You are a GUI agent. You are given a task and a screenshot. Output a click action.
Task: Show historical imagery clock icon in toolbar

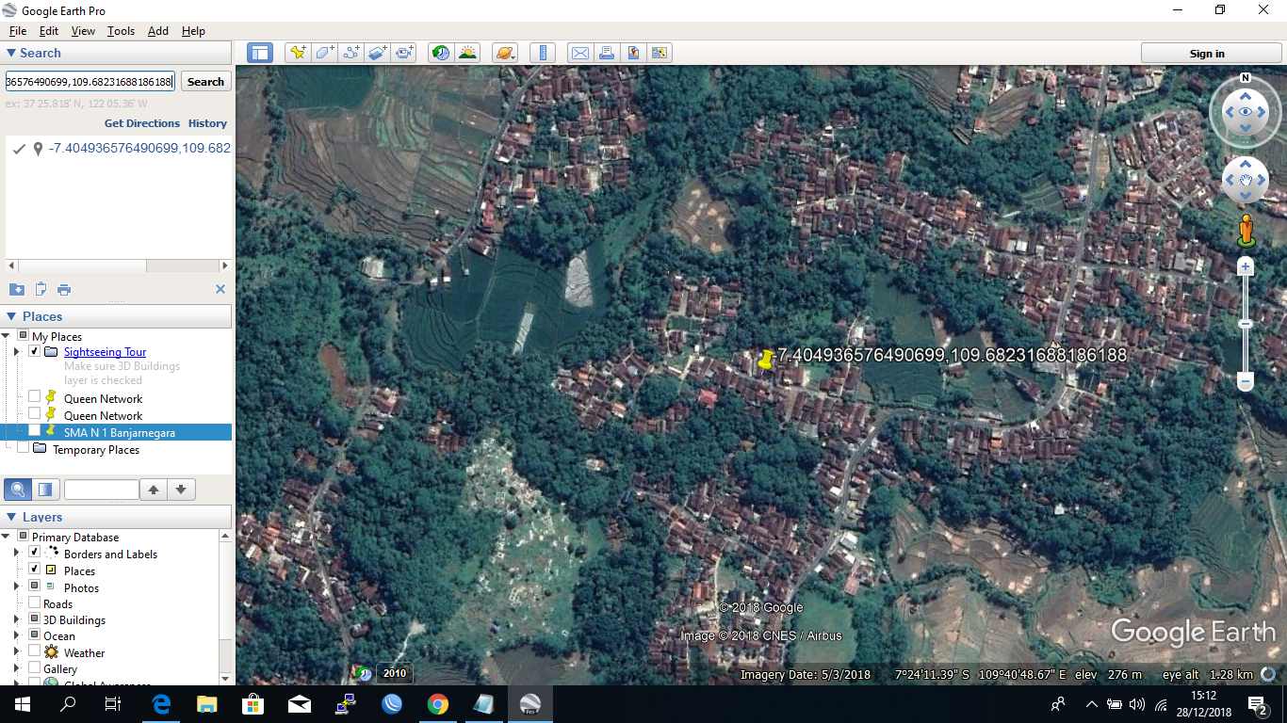point(440,53)
